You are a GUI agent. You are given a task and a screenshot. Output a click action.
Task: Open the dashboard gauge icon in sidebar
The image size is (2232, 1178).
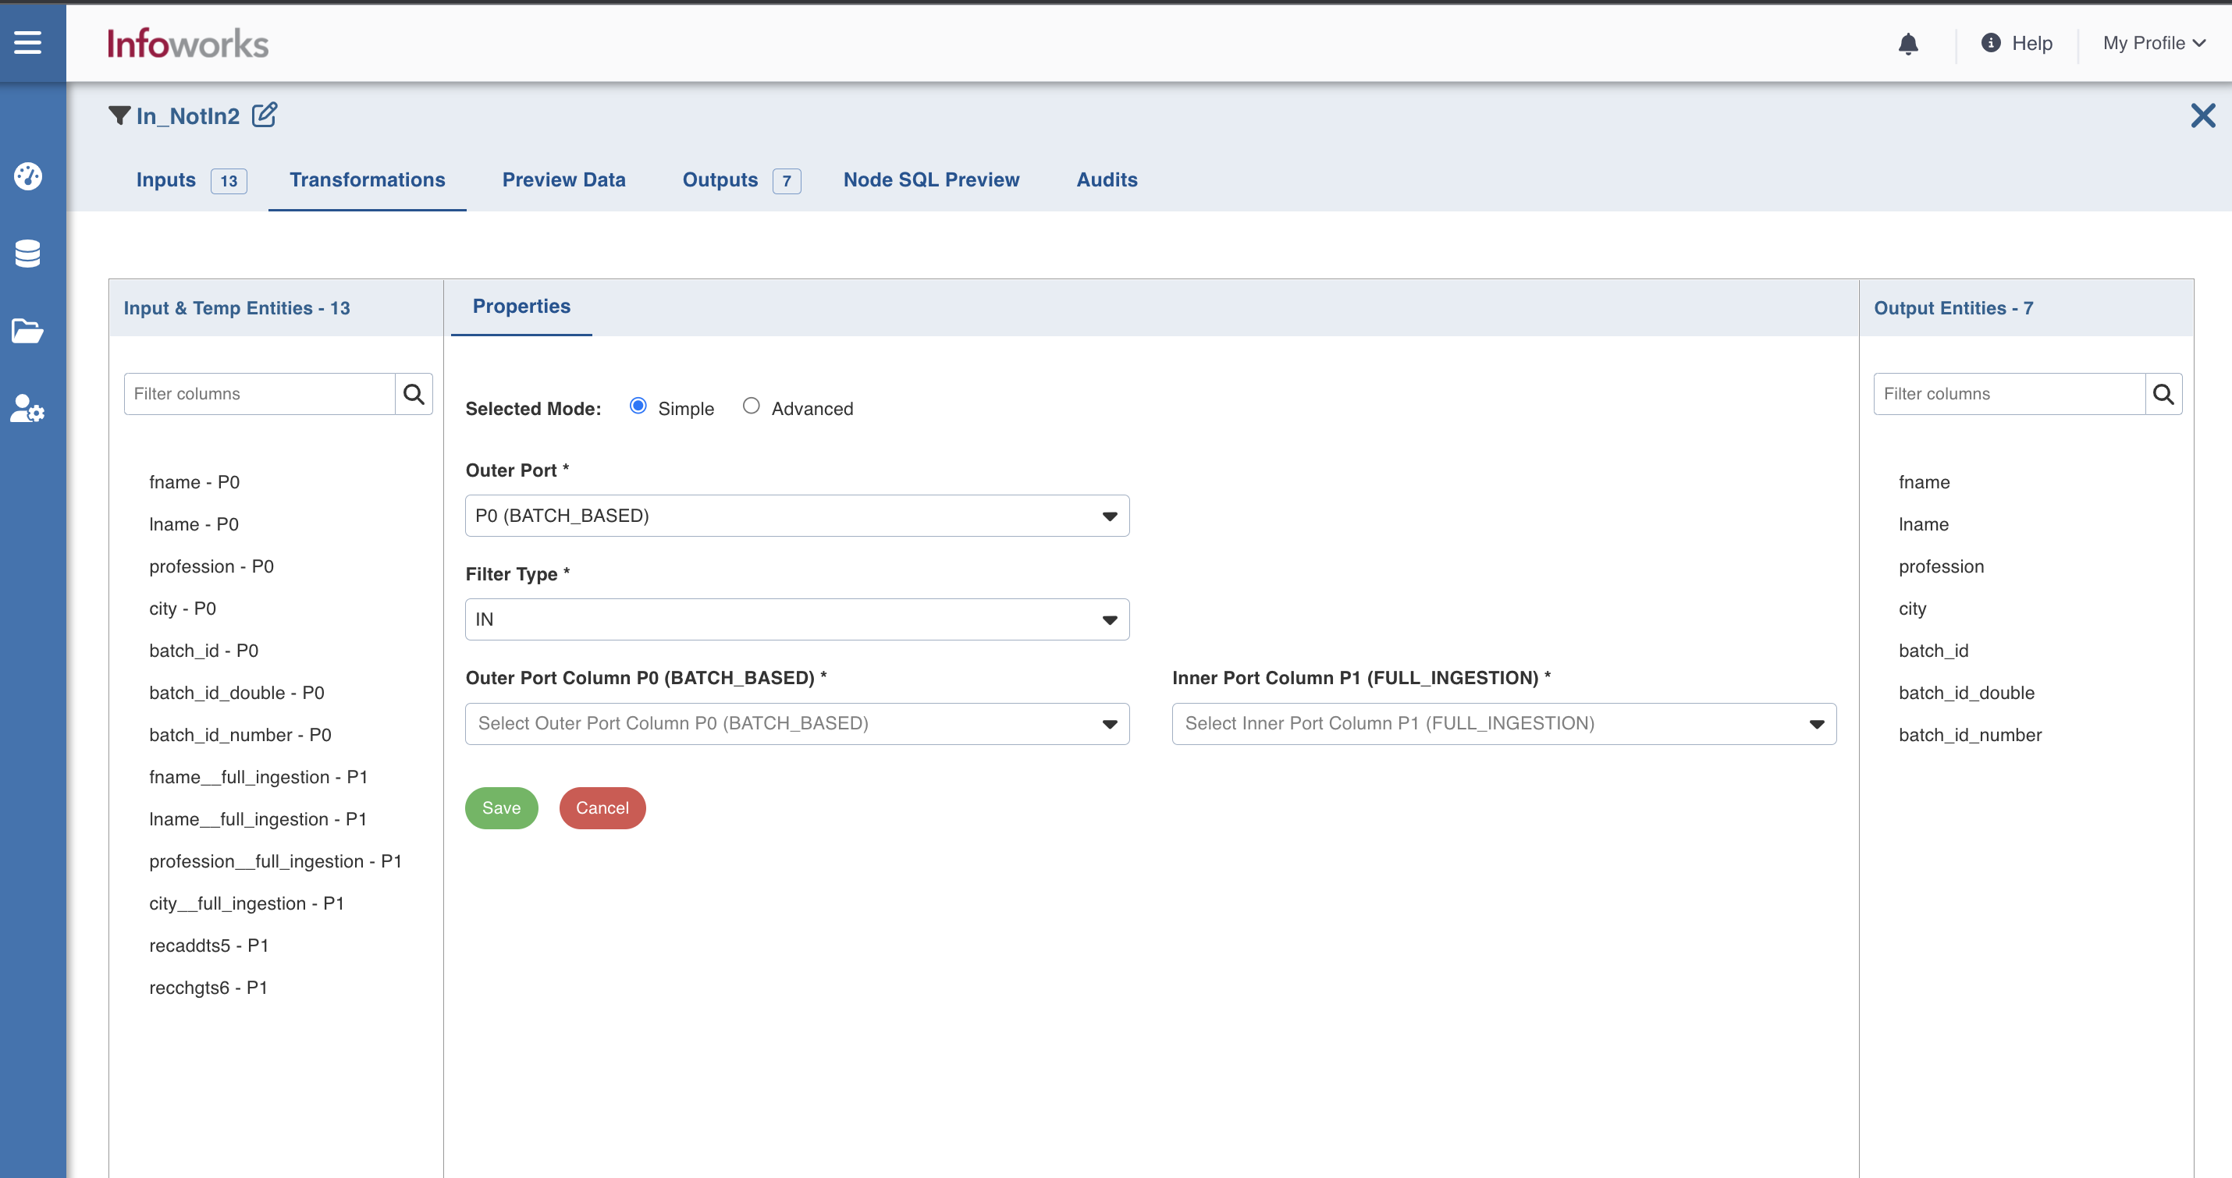(x=28, y=176)
